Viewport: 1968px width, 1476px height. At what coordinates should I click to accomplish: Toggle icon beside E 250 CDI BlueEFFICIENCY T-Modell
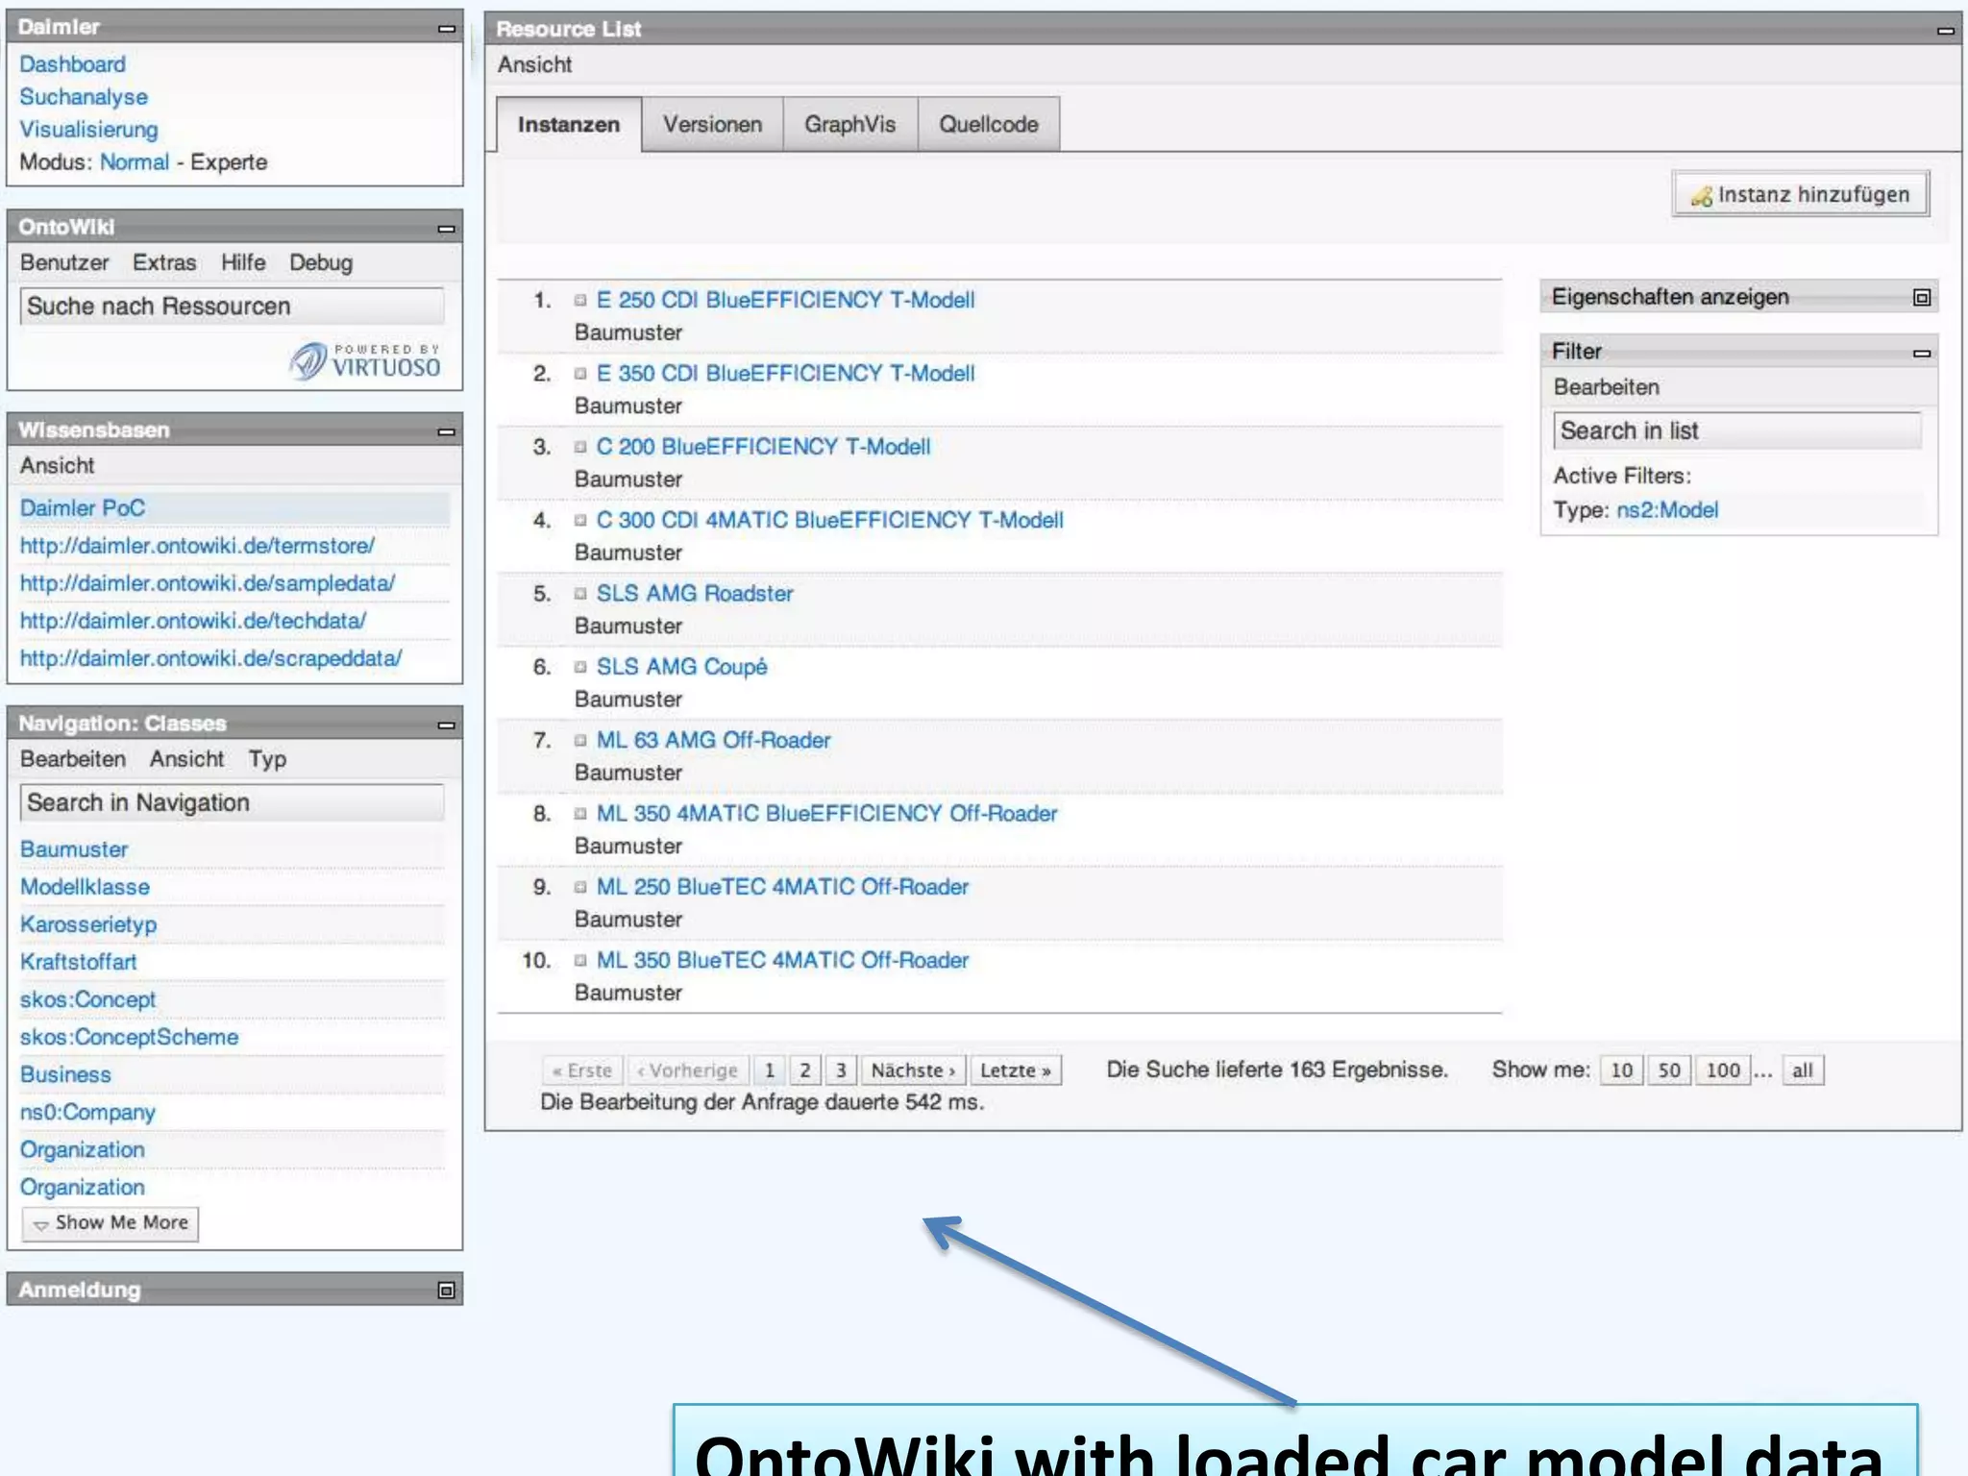tap(580, 300)
